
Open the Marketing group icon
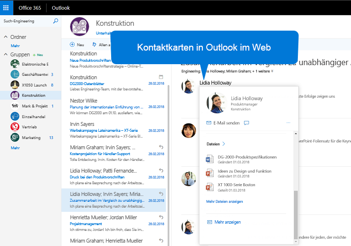[15, 137]
